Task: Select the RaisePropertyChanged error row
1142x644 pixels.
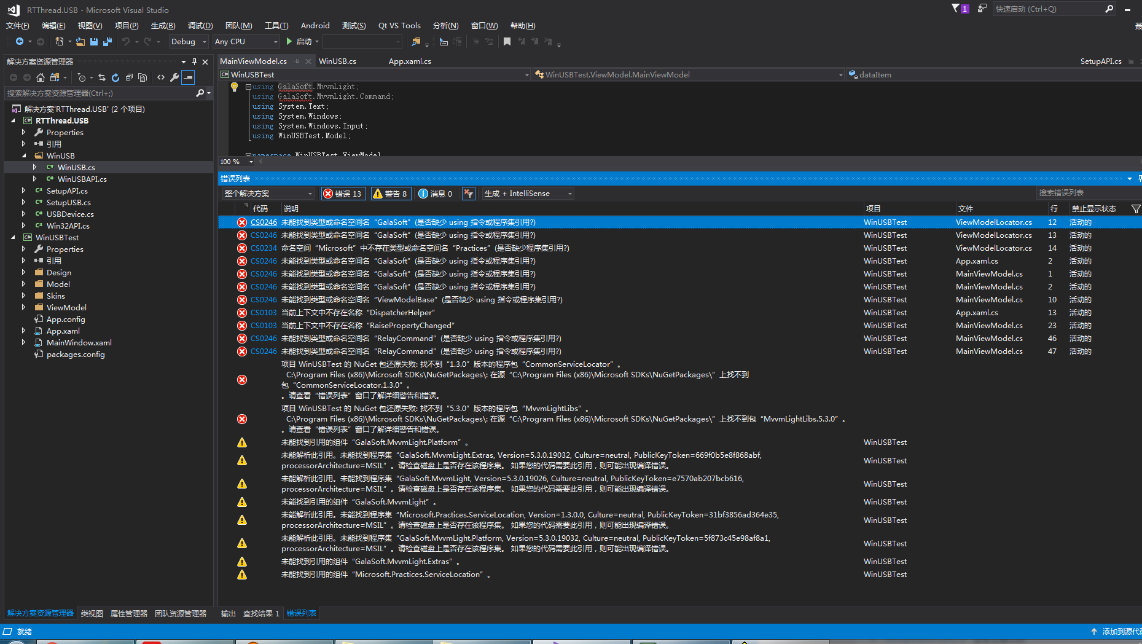Action: pos(679,326)
